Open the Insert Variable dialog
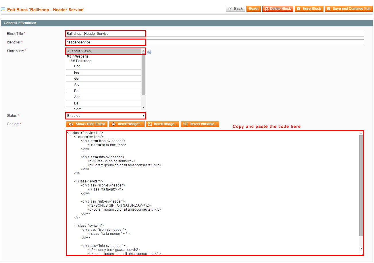The height and width of the screenshot is (263, 374). 200,124
